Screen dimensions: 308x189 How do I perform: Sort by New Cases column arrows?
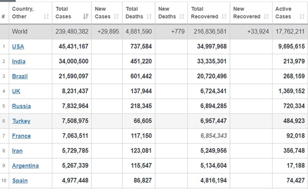coord(117,16)
